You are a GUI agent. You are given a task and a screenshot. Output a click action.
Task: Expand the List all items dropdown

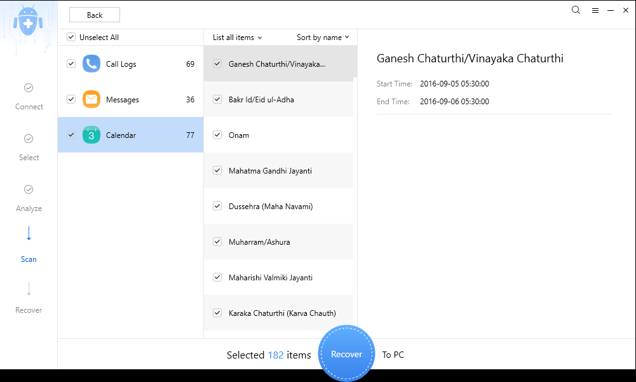(x=237, y=38)
